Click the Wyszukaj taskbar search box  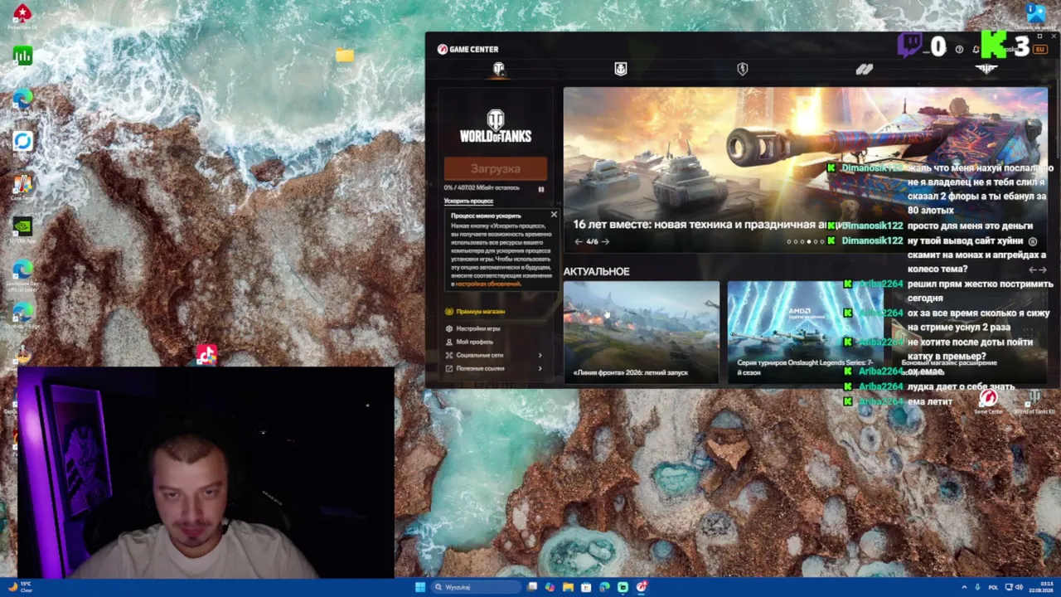coord(477,587)
